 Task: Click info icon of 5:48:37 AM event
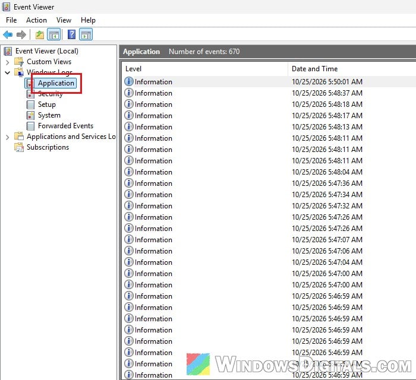pos(129,93)
